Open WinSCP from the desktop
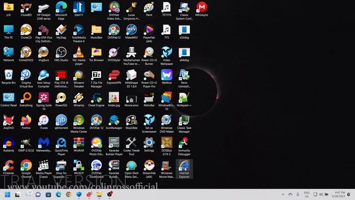355x200 pixels. tap(79, 167)
